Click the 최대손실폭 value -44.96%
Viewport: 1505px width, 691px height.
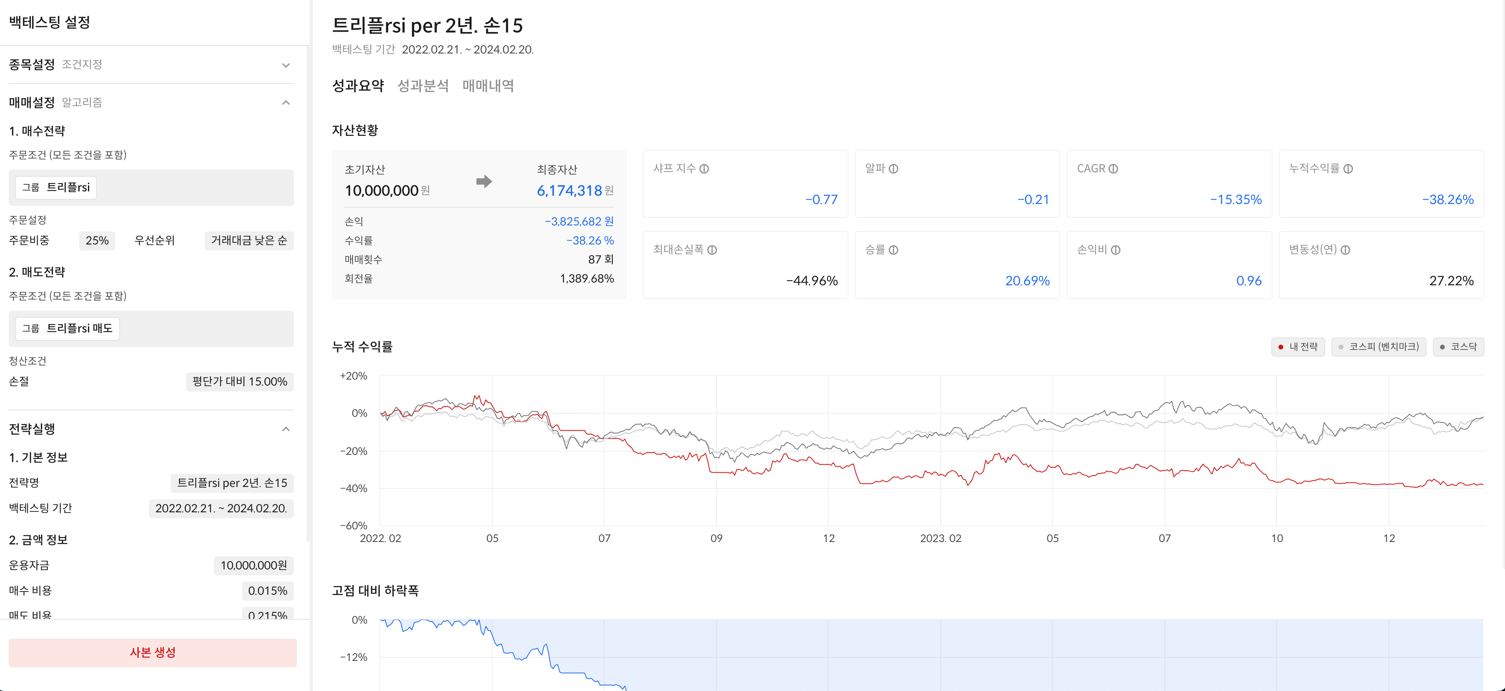coord(812,281)
